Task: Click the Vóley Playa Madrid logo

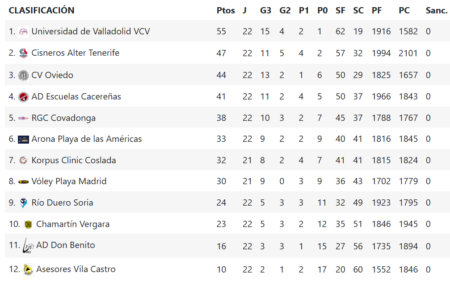Action: coord(23,182)
